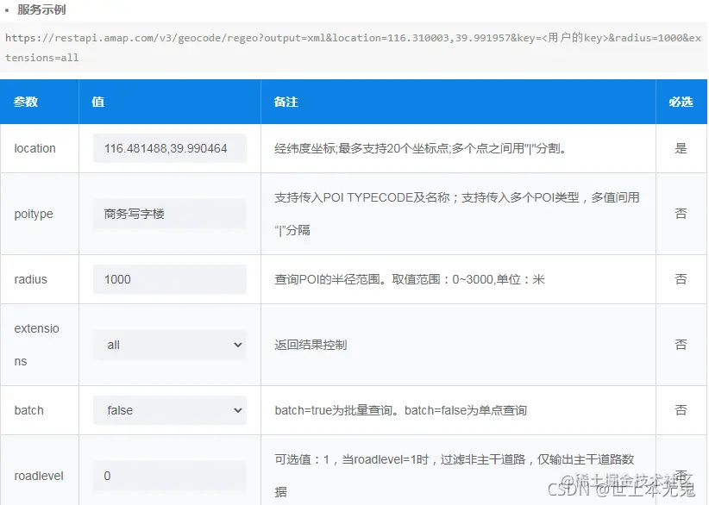Image resolution: width=709 pixels, height=505 pixels.
Task: Select the radius parameter name cell
Action: pos(30,279)
